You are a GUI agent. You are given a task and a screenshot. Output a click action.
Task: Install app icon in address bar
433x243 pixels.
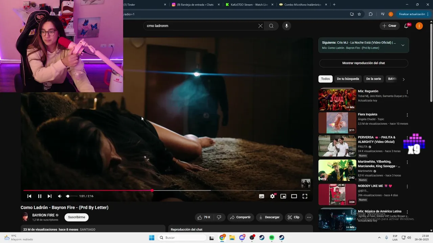click(x=352, y=14)
